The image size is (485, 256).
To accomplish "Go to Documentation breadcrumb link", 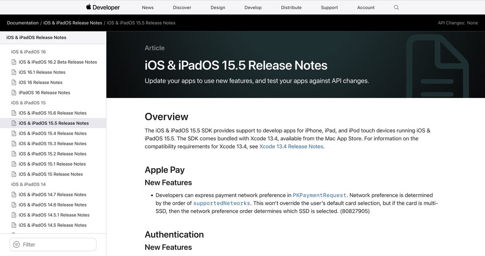I will click(x=23, y=23).
